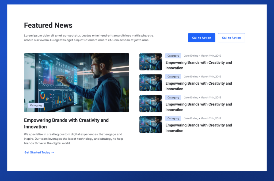Click the outlined Call to Action button
The height and width of the screenshot is (181, 274).
coord(231,38)
